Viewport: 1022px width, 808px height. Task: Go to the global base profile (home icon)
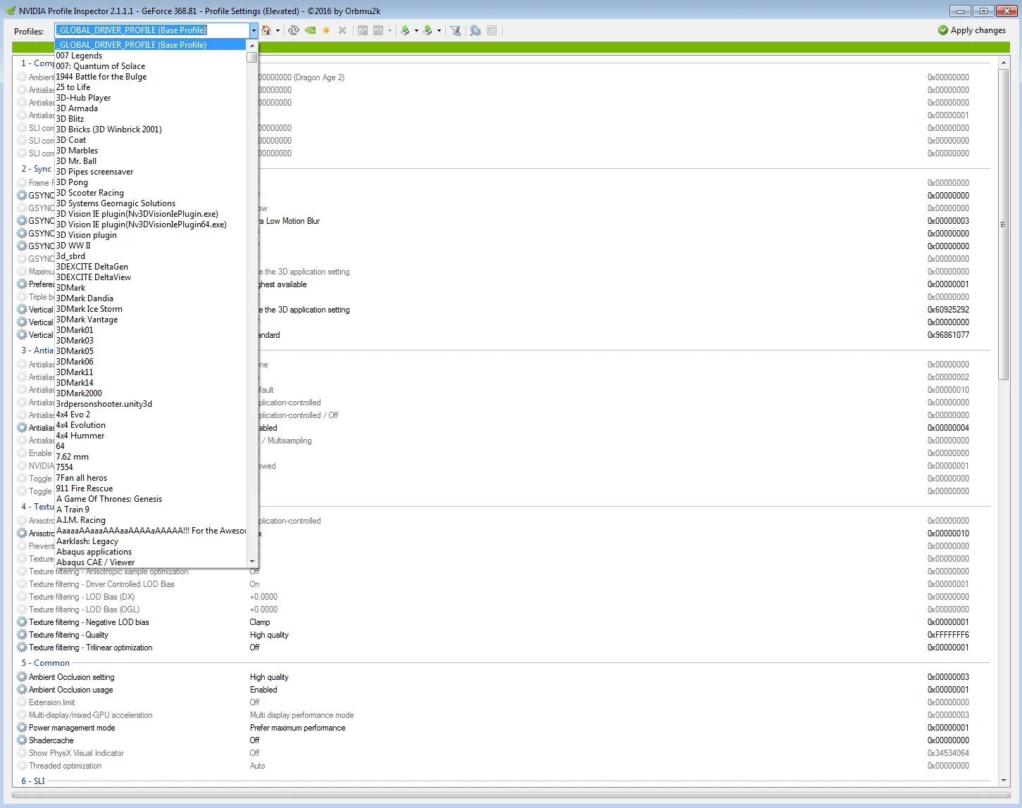pos(266,30)
